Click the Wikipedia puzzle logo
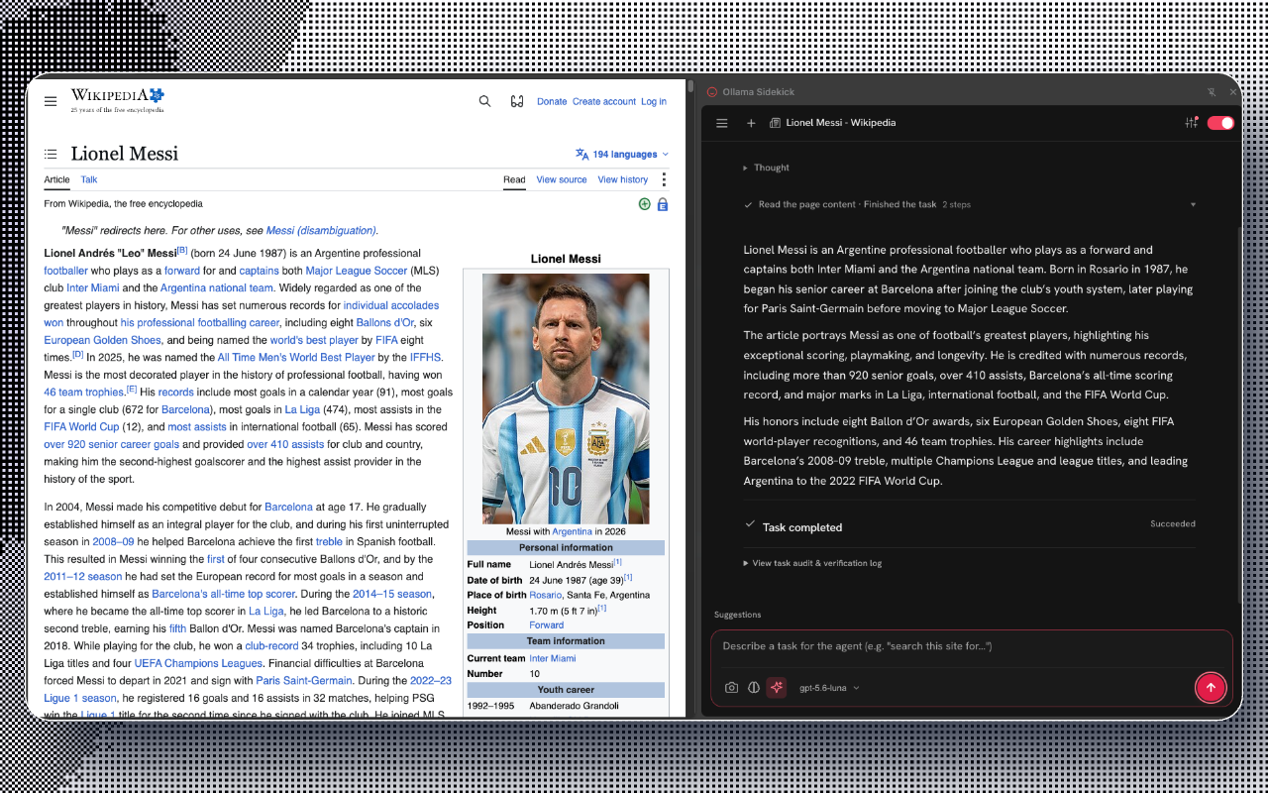 [x=157, y=95]
